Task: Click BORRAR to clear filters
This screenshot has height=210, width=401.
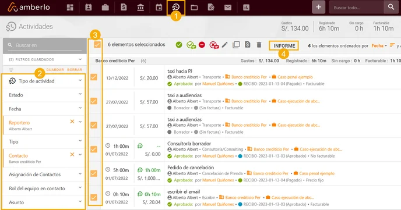Action: [x=75, y=70]
